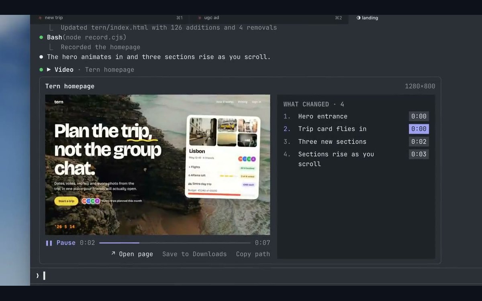
Task: Click the Lisbon trip card in preview
Action: (x=223, y=157)
